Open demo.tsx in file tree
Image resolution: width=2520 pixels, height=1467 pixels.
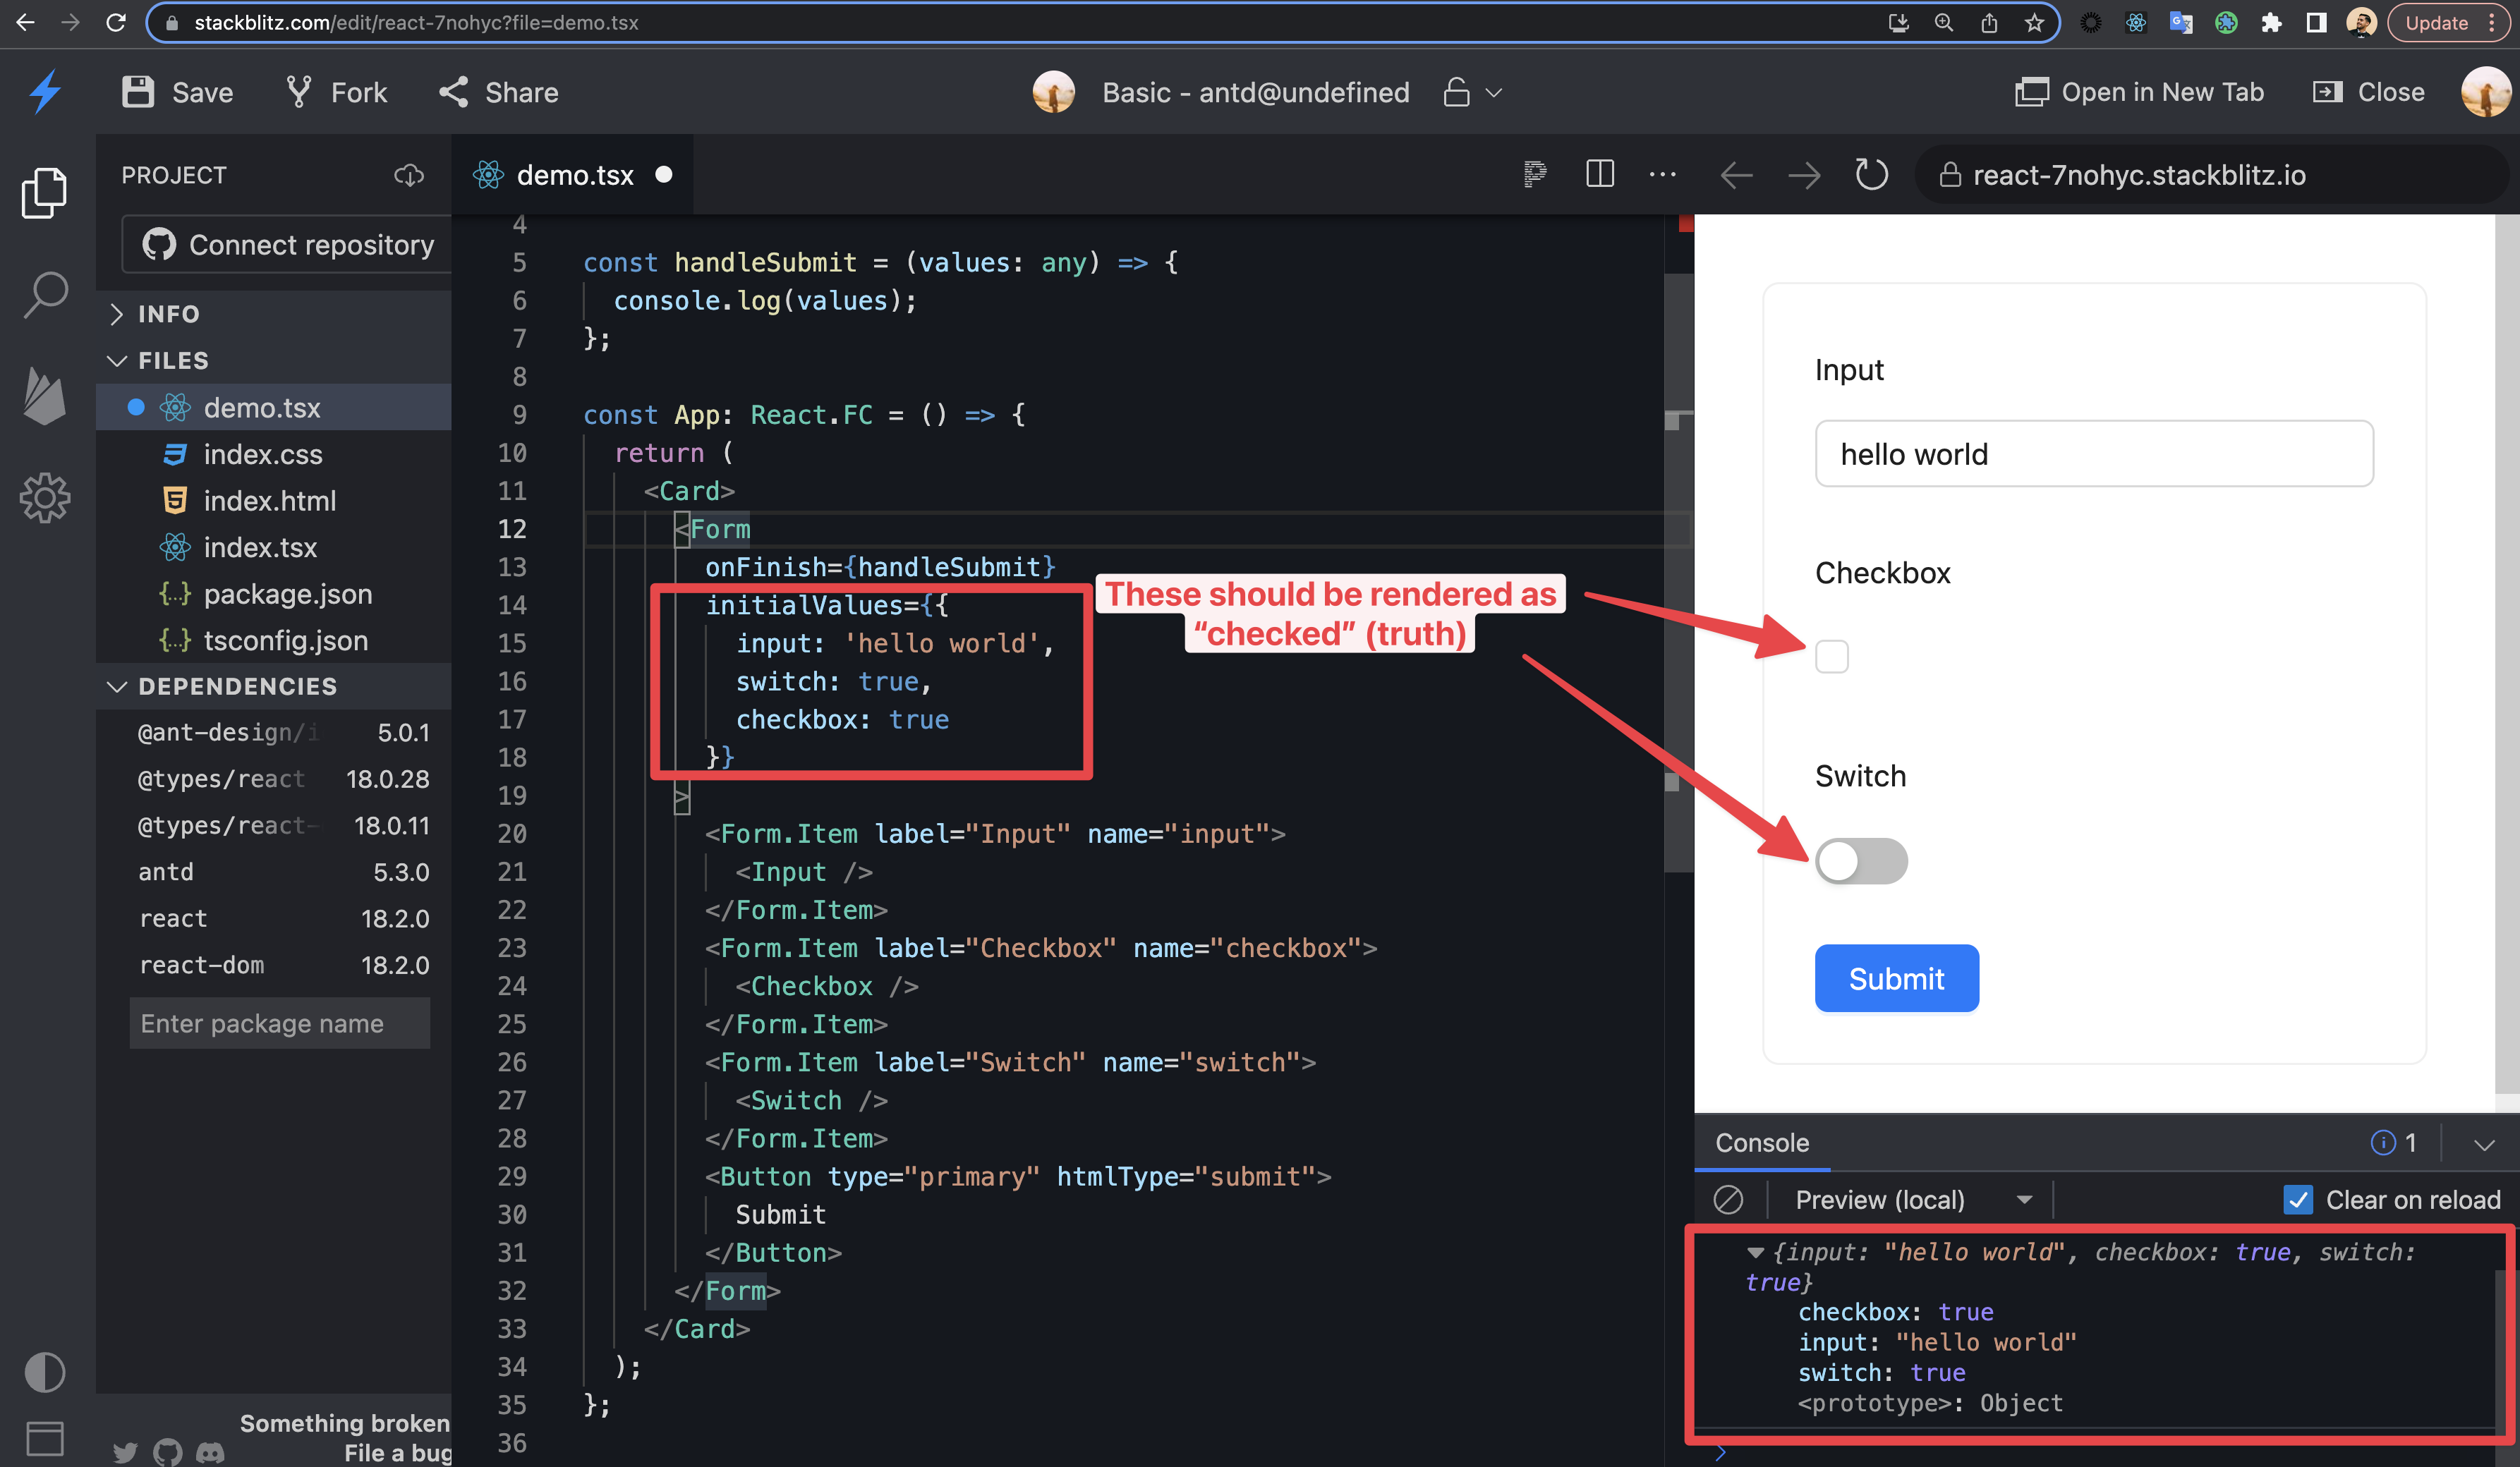tap(273, 407)
